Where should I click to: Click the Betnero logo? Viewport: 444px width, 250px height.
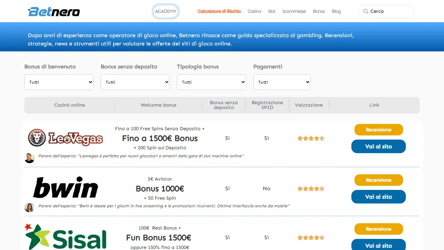[54, 11]
